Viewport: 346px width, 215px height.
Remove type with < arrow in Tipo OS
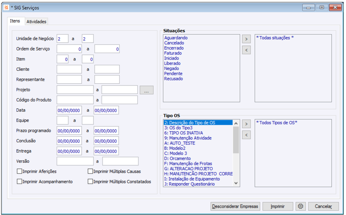[246, 135]
